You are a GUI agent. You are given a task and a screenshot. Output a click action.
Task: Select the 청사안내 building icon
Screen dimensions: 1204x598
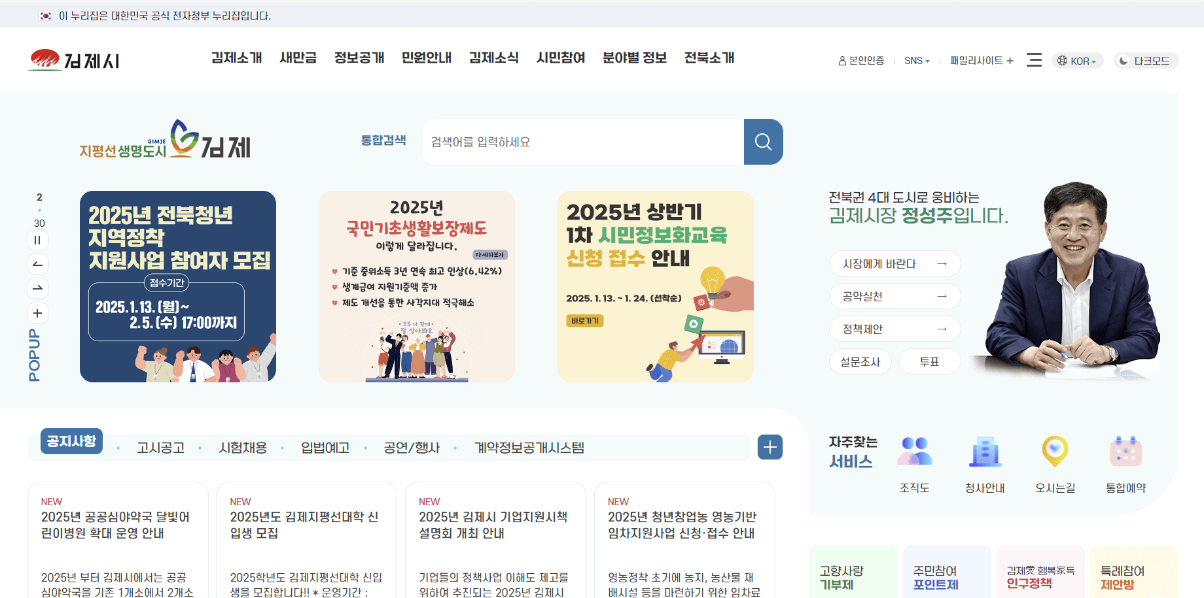[x=985, y=450]
